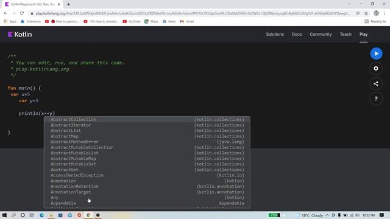The width and height of the screenshot is (390, 219).
Task: Open Chrome three-dot menu
Action: pyautogui.click(x=385, y=13)
